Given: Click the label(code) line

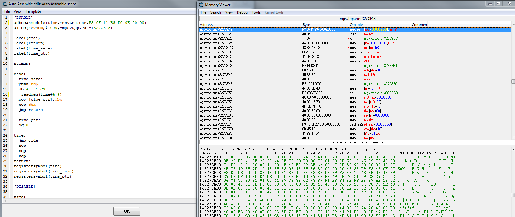Looking at the screenshot, I should [x=27, y=38].
